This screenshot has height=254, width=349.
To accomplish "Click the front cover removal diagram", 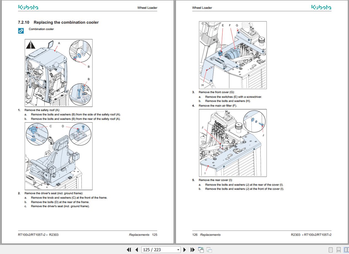I will (233, 55).
